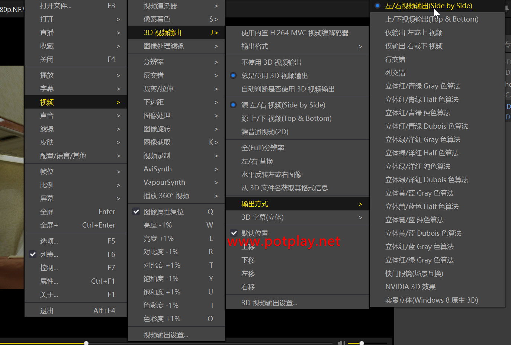Click the playback seek bar handle
This screenshot has width=511, height=345.
click(x=86, y=343)
